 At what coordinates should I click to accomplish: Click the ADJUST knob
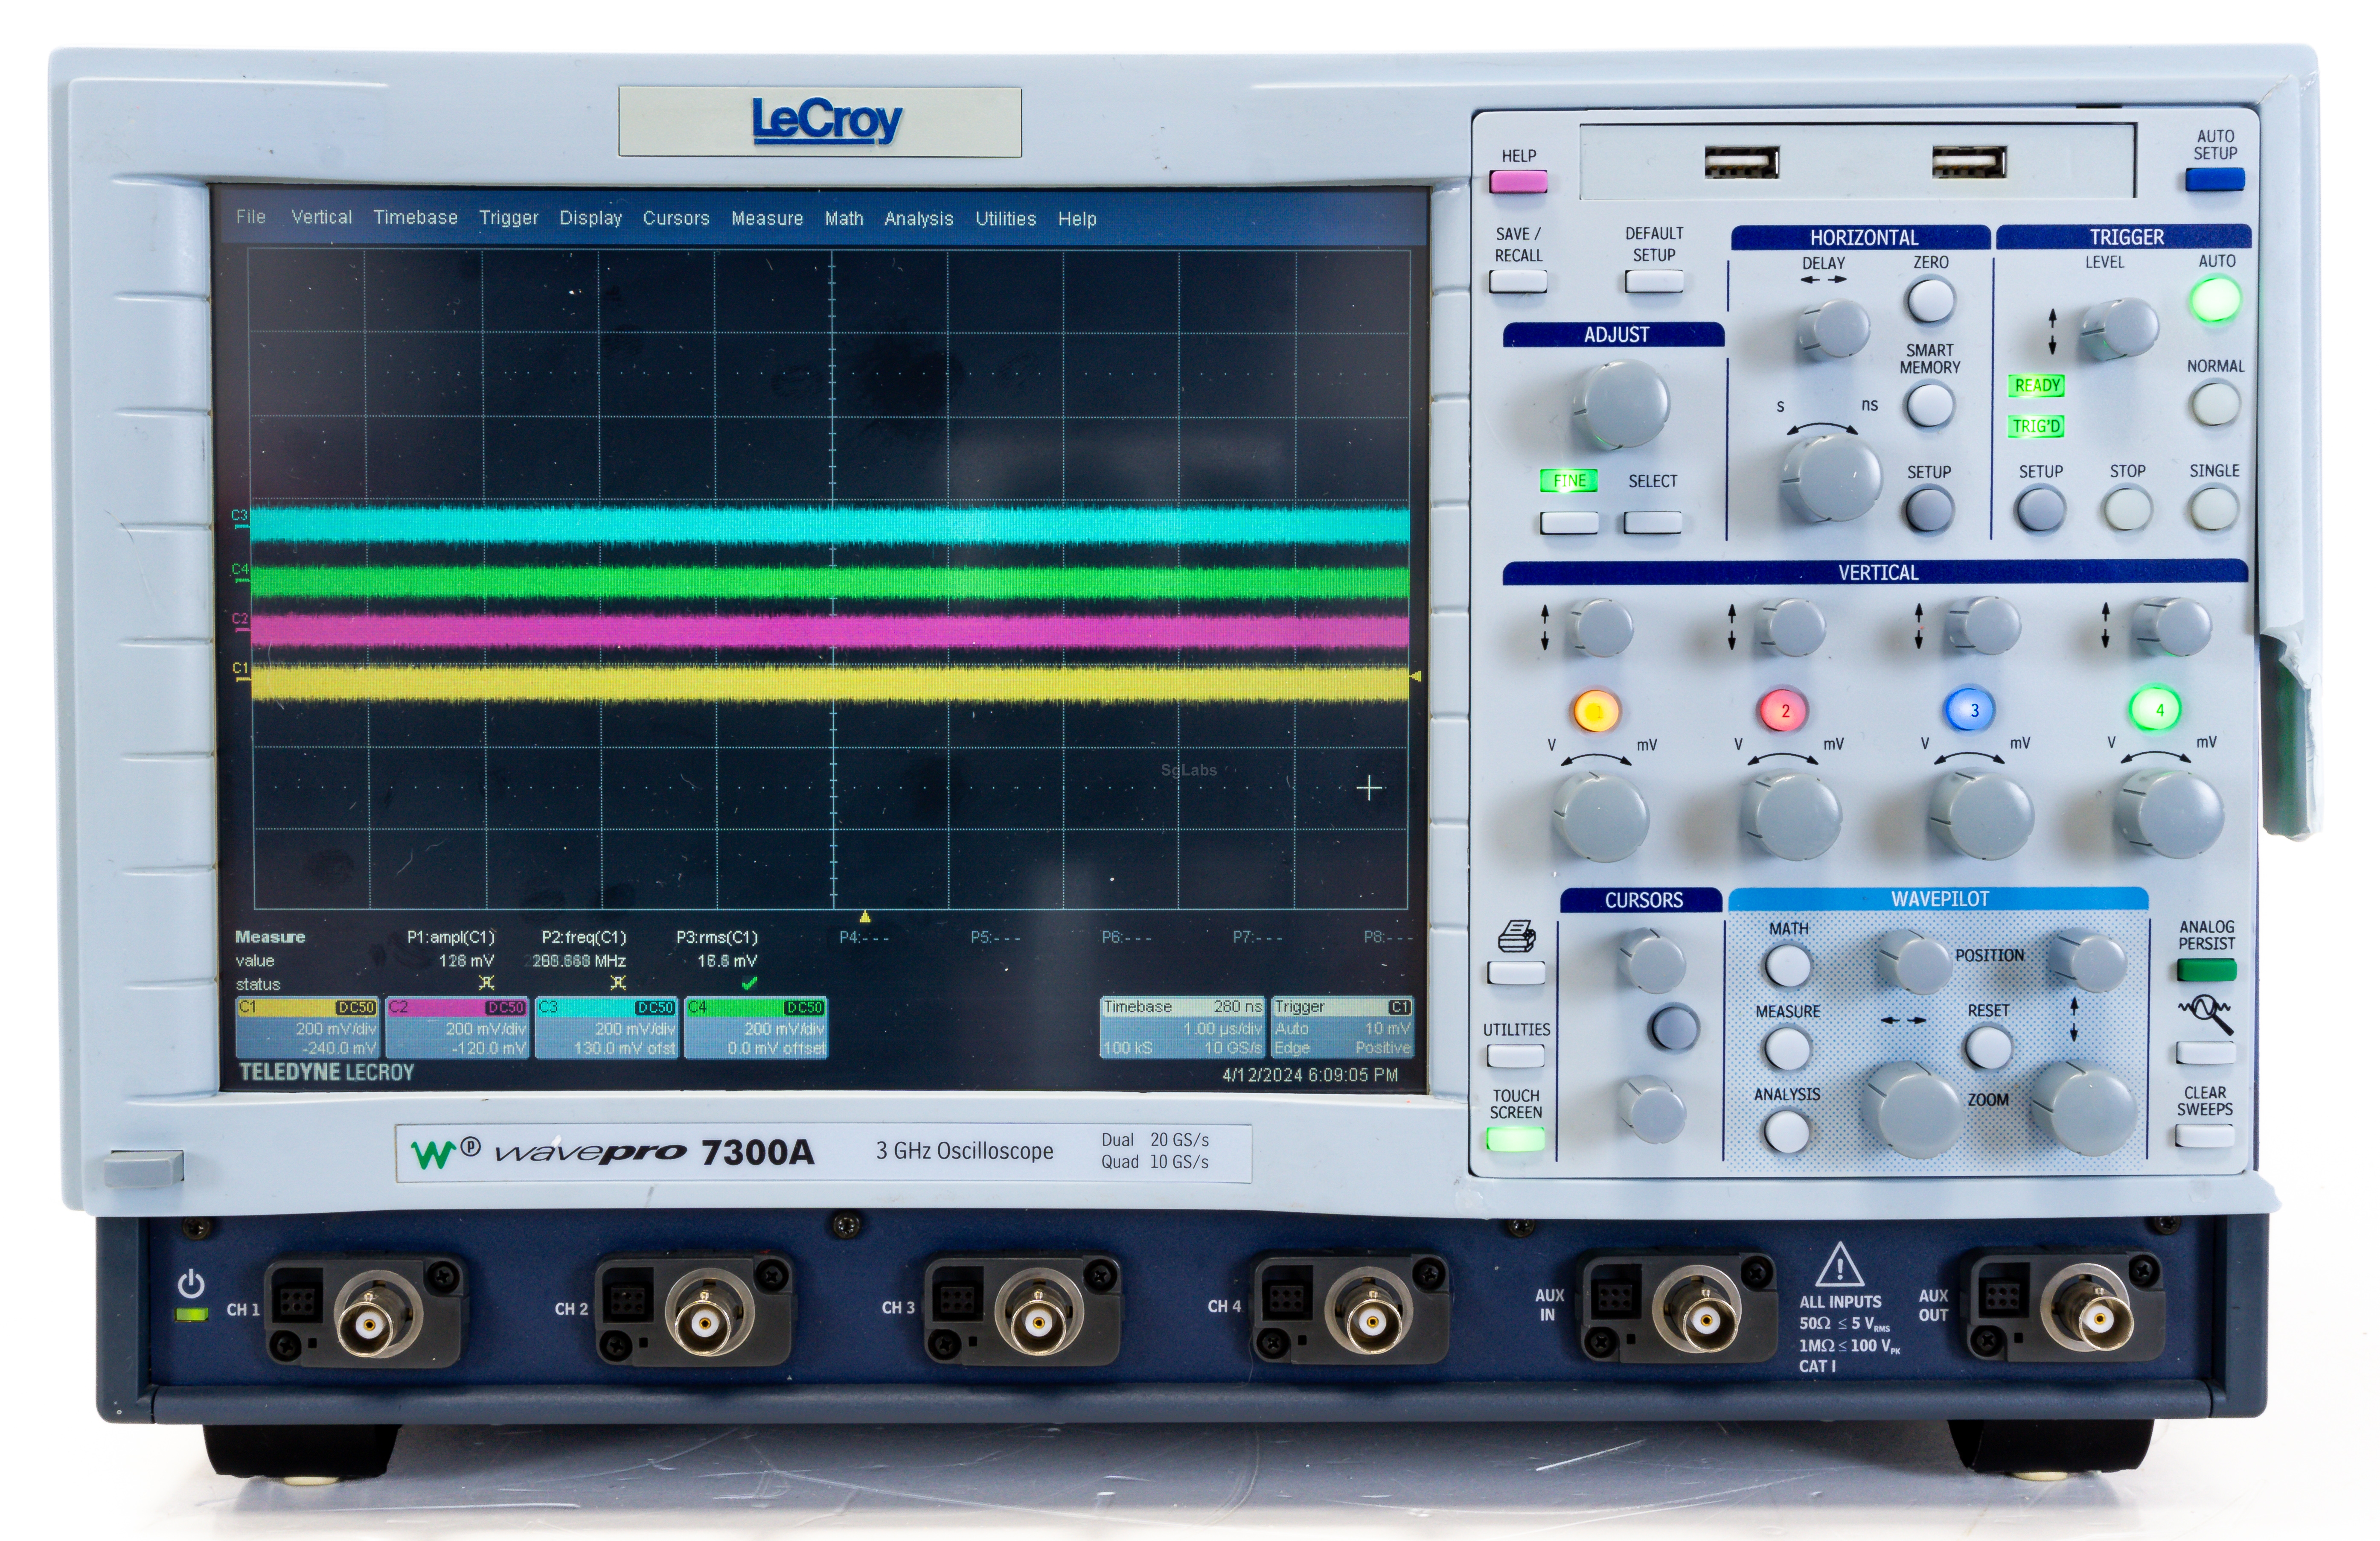coord(1620,403)
